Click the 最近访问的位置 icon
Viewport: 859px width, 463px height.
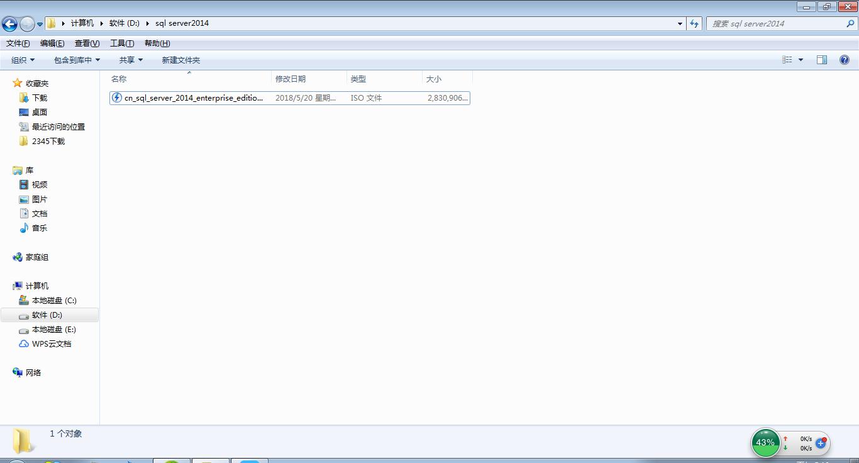pos(24,126)
